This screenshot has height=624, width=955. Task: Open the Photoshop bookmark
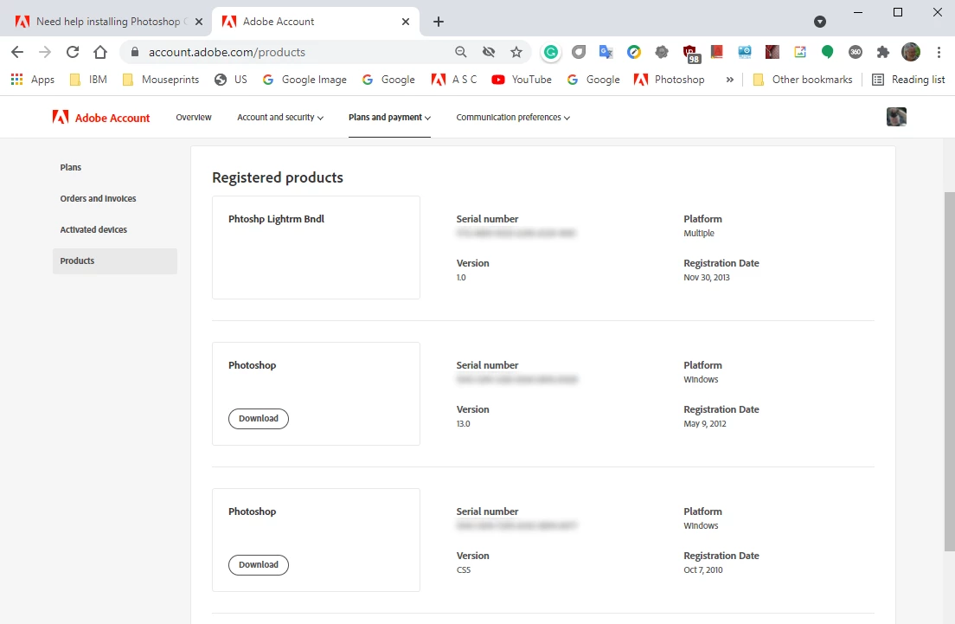[x=670, y=80]
